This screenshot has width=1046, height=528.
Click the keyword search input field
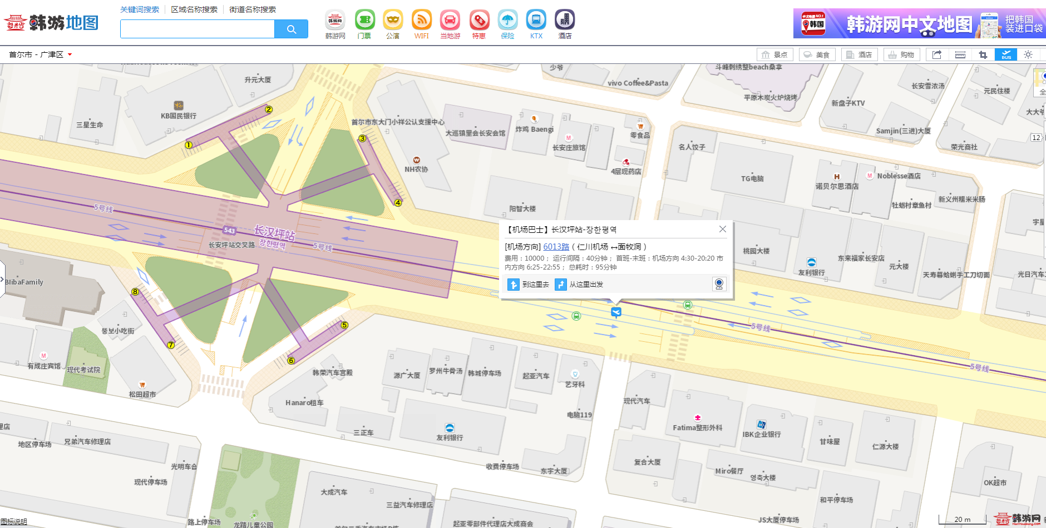tap(198, 29)
